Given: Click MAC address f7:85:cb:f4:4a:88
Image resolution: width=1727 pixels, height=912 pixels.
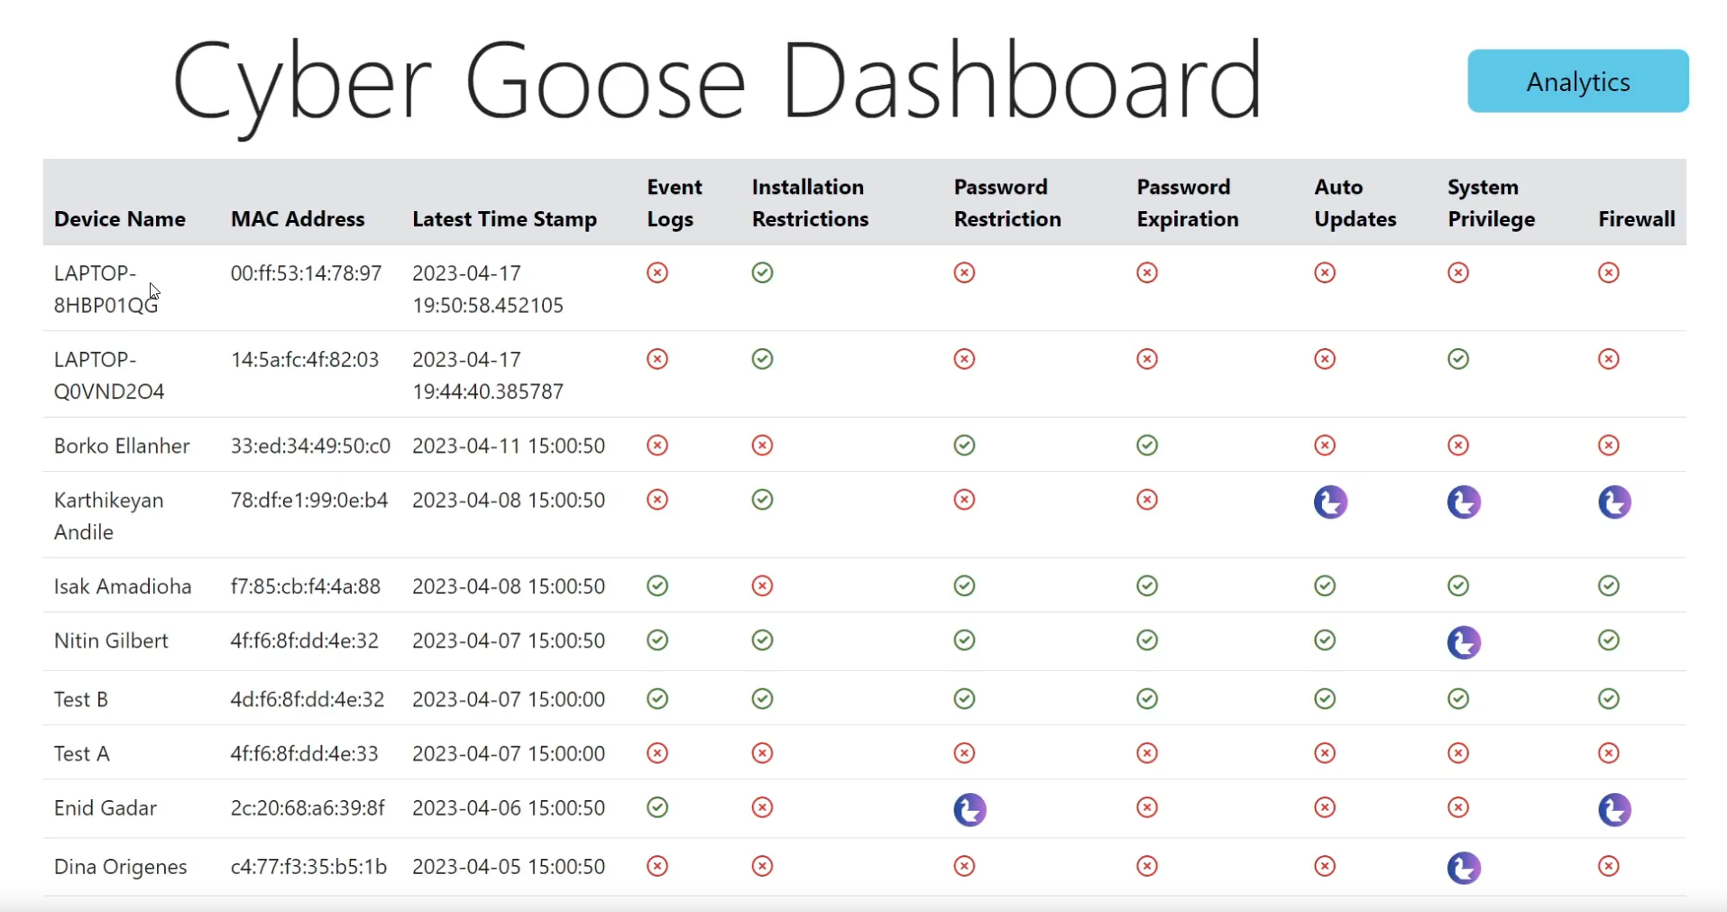Looking at the screenshot, I should 306,586.
